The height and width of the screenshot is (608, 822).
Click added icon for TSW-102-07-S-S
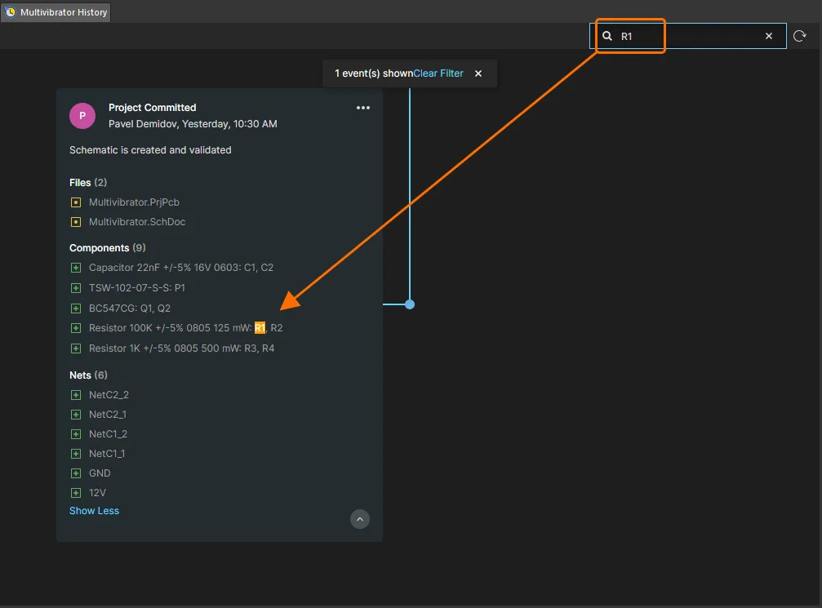tap(75, 288)
